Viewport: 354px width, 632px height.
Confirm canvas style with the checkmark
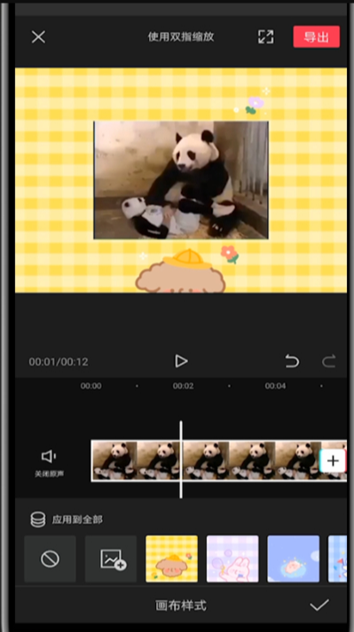319,605
